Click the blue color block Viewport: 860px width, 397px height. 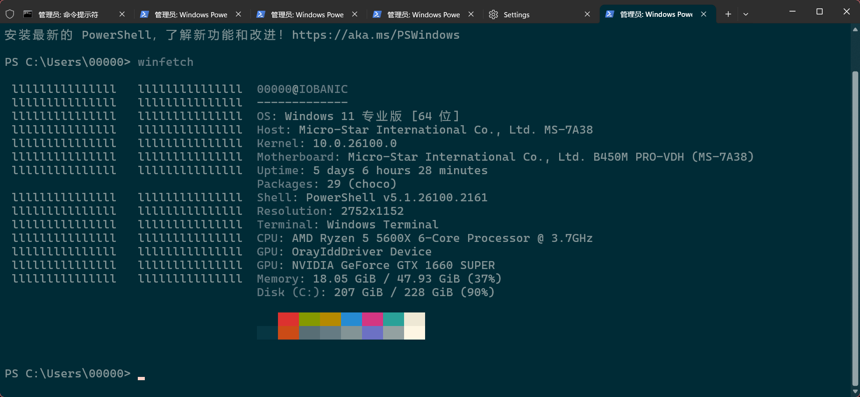pyautogui.click(x=351, y=319)
